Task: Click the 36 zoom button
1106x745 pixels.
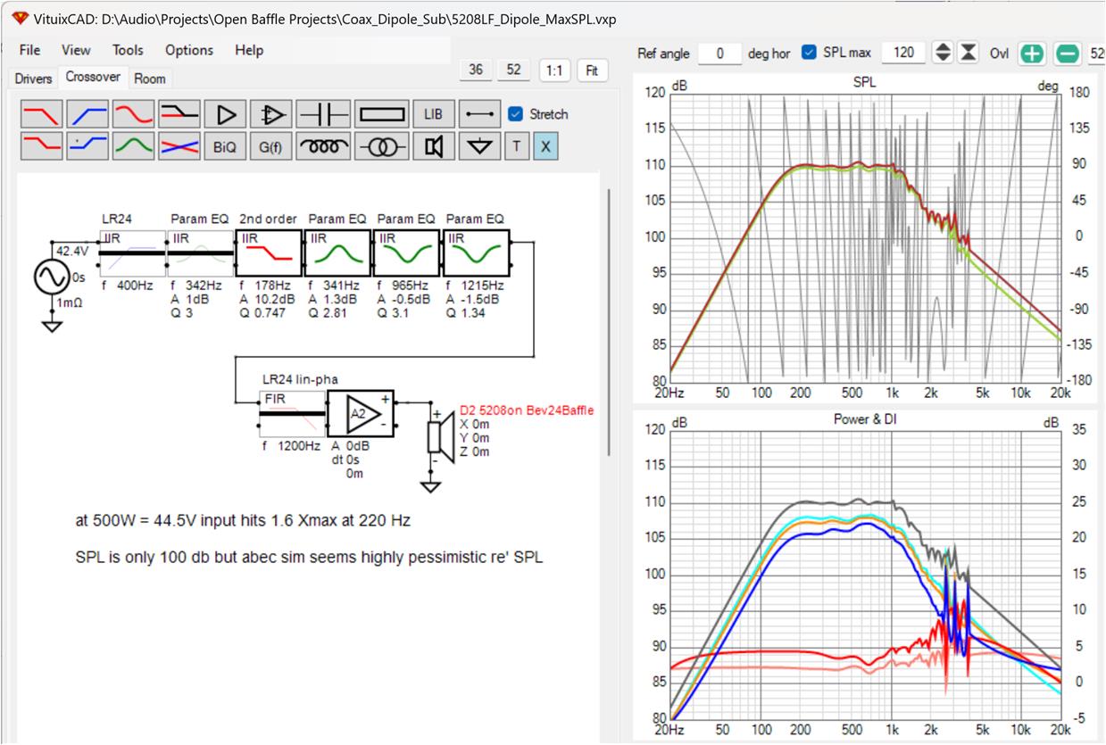Action: pos(476,70)
